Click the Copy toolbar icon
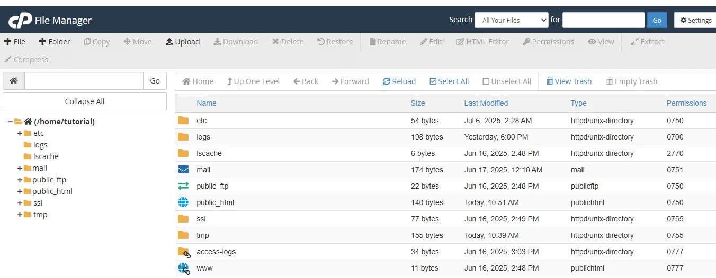Image resolution: width=716 pixels, height=278 pixels. tap(87, 42)
